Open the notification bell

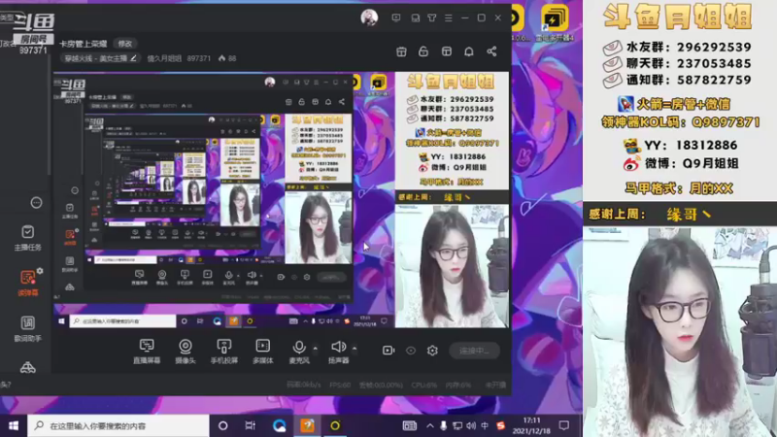469,51
